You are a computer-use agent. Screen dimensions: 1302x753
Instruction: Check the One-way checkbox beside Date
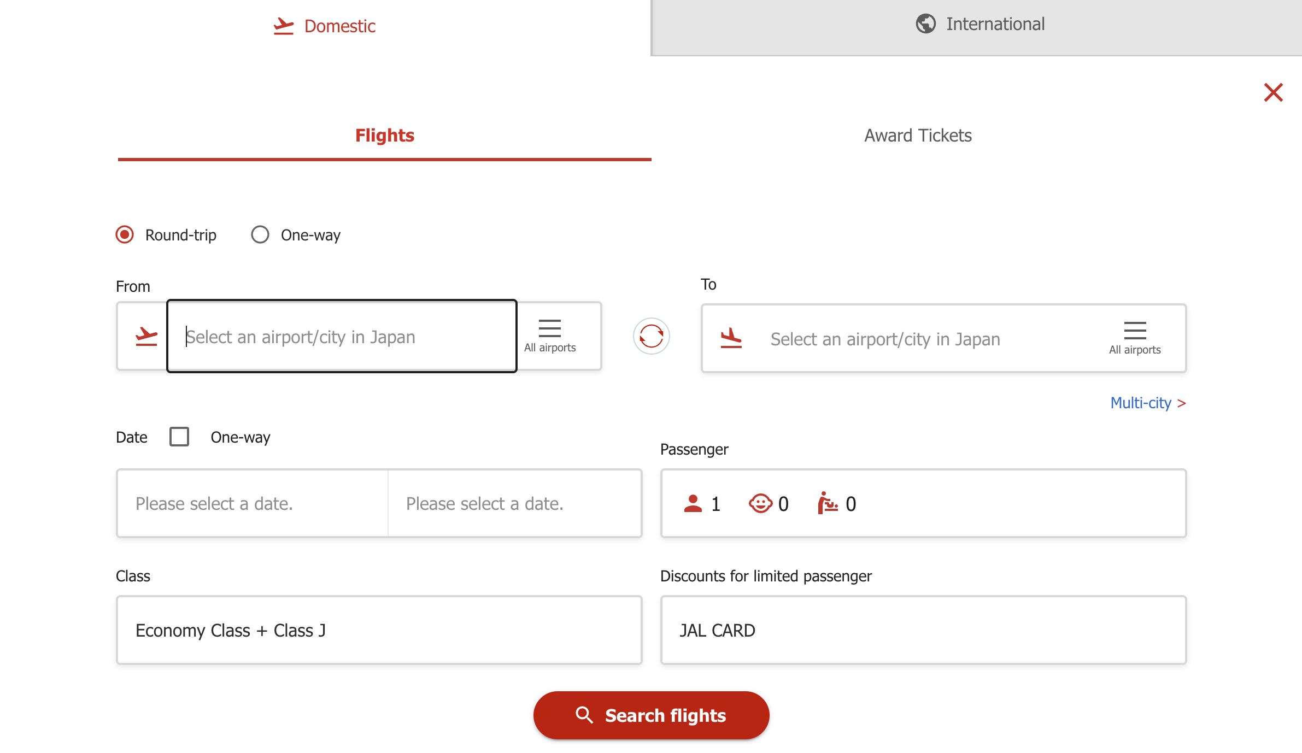(x=179, y=437)
